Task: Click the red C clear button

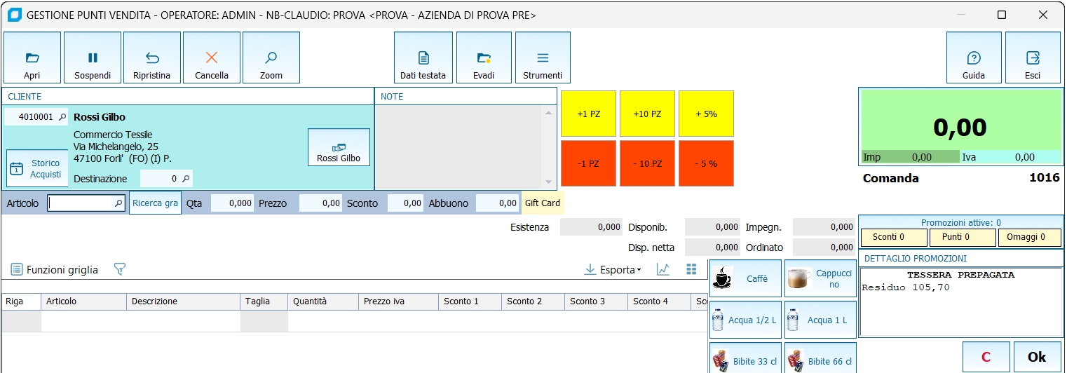Action: [986, 357]
